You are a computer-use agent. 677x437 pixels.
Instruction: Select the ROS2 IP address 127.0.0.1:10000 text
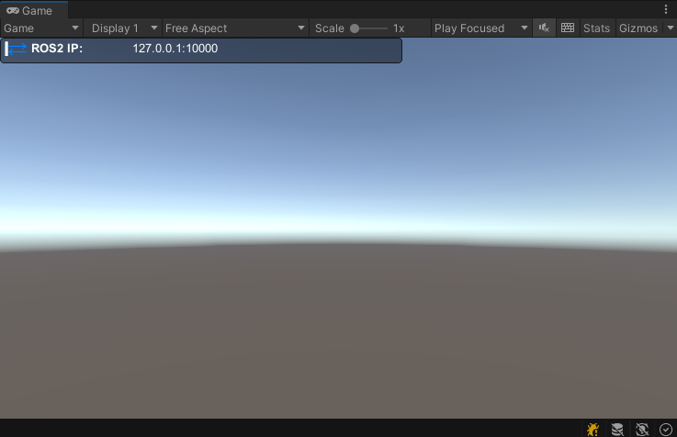tap(175, 49)
